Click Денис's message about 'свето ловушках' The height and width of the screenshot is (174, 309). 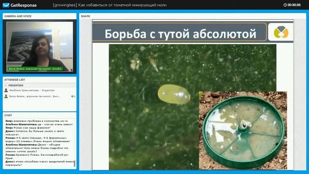[35, 132]
